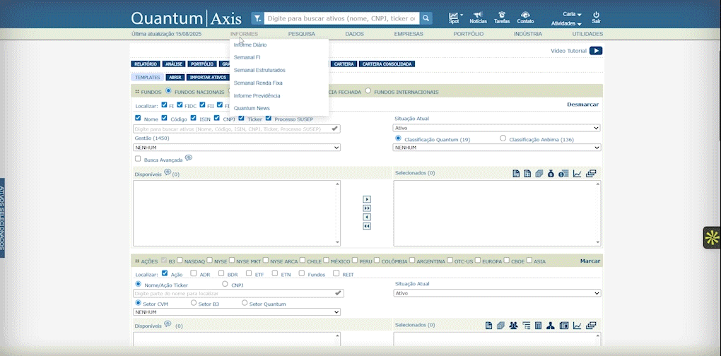Select Classificação Anbima radio button
The height and width of the screenshot is (356, 721).
tap(503, 138)
